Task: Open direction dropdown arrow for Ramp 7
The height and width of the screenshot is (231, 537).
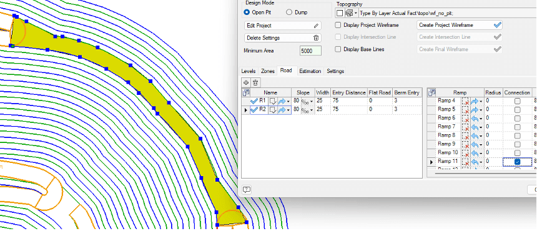Action: [481, 127]
